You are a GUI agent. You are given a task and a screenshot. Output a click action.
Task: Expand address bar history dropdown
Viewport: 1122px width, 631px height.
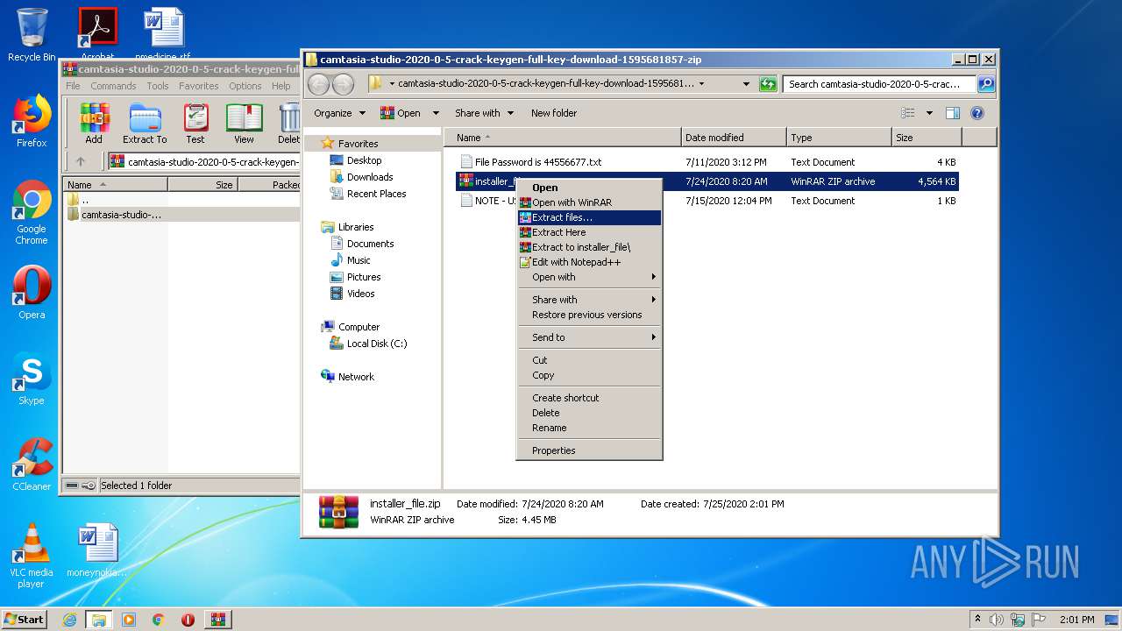pos(746,84)
